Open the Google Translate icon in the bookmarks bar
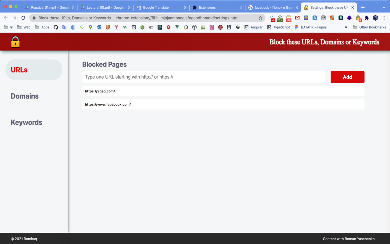The height and width of the screenshot is (244, 390). 64,27
